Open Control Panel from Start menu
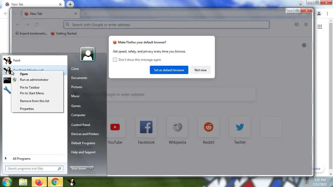Viewport: 333px width, 187px height. pyautogui.click(x=81, y=125)
